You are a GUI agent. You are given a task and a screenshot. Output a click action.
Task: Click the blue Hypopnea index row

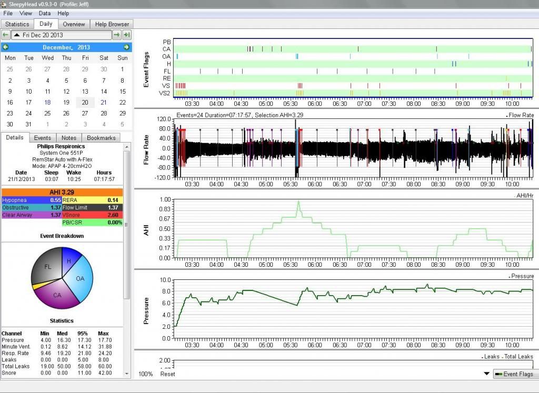pos(32,200)
